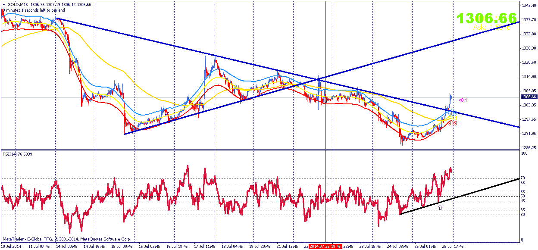Image resolution: width=538 pixels, height=250 pixels.
Task: Click the 16 Jul 02:45 time axis label
Action: [x=150, y=247]
